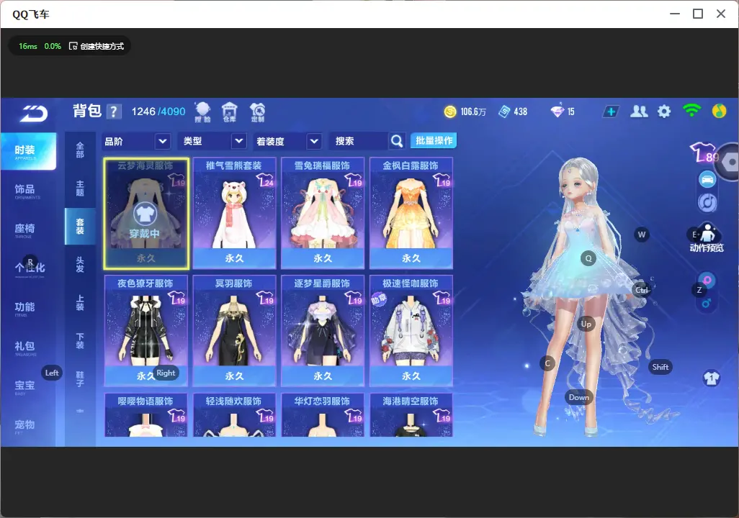Click the 1246/4090 capacity counter
The width and height of the screenshot is (739, 518).
click(x=158, y=112)
